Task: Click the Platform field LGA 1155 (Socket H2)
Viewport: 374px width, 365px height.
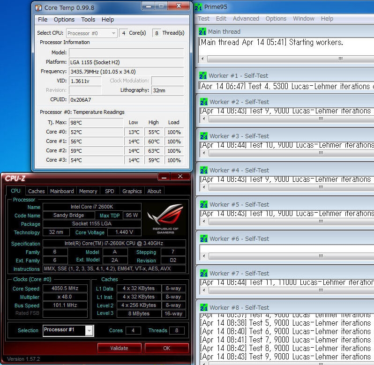Action: click(x=126, y=62)
